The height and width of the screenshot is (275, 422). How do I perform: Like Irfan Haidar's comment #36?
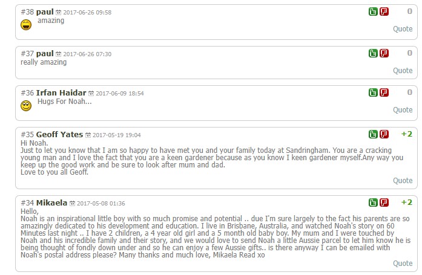tap(374, 93)
